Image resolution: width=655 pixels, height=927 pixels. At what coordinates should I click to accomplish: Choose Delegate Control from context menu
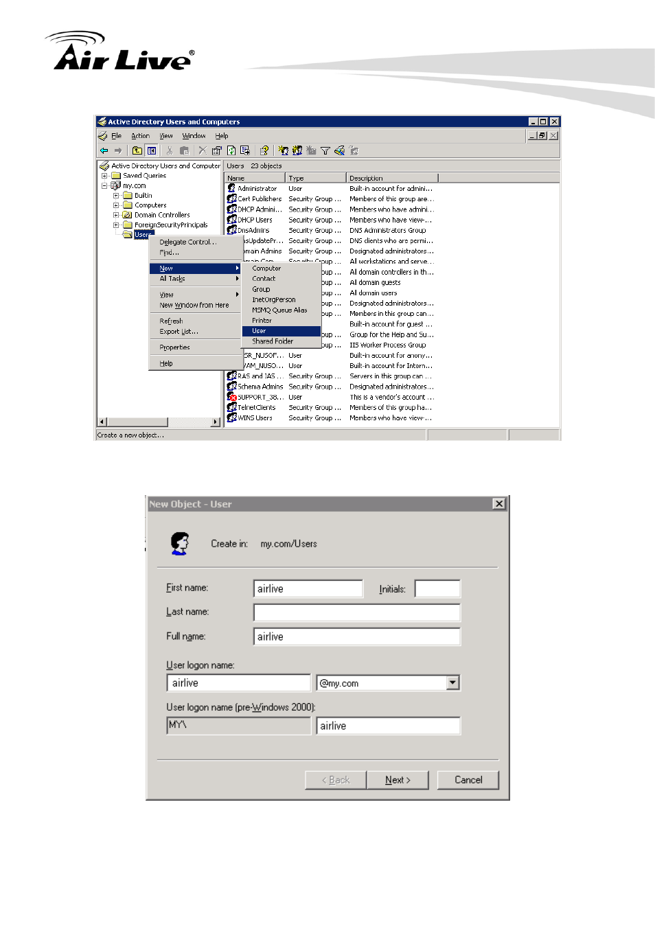195,242
